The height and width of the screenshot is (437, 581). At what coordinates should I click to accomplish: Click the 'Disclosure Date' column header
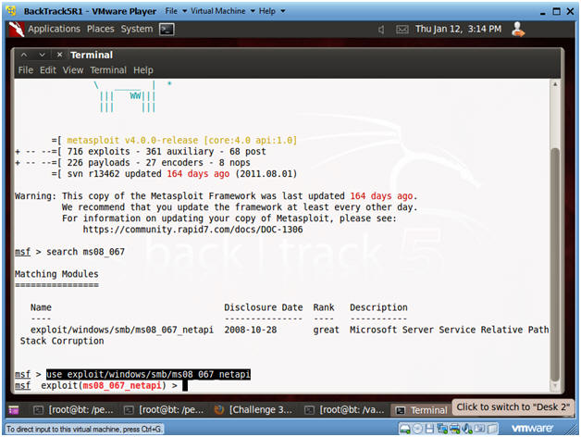tap(264, 307)
